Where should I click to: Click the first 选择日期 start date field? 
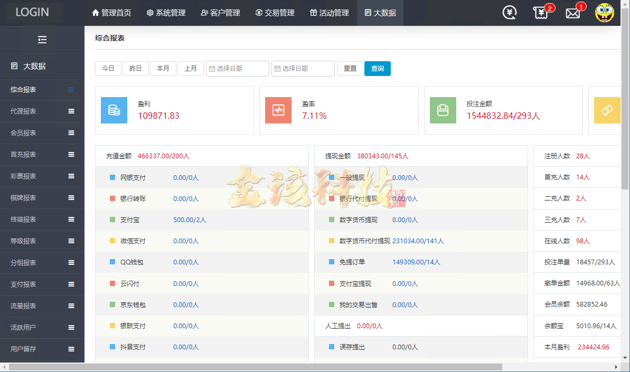[238, 69]
